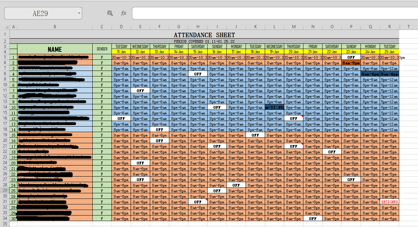Select the 21-Jan date cell
Image resolution: width=418 pixels, height=227 pixels.
click(x=313, y=51)
